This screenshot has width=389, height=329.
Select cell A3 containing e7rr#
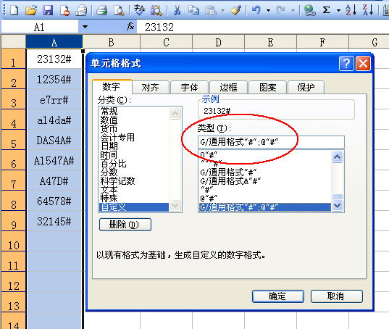click(54, 100)
